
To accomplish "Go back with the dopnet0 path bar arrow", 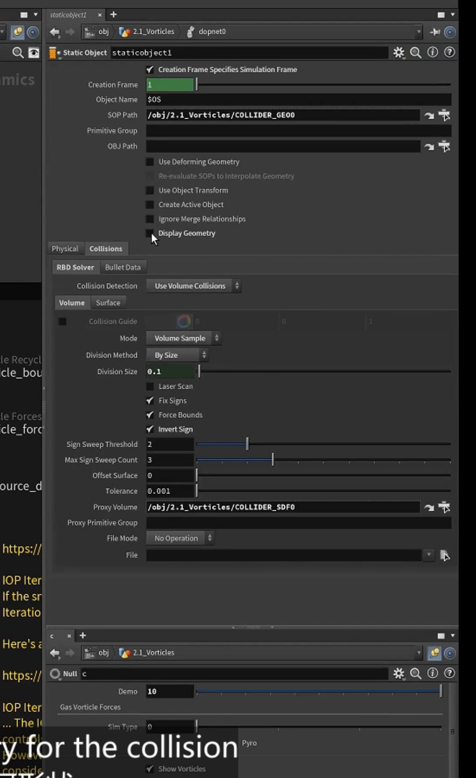I will tap(55, 32).
